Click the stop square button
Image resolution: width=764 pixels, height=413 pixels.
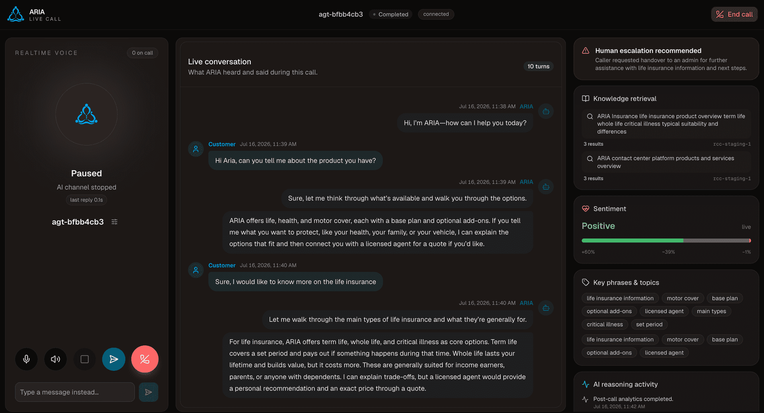pyautogui.click(x=84, y=359)
